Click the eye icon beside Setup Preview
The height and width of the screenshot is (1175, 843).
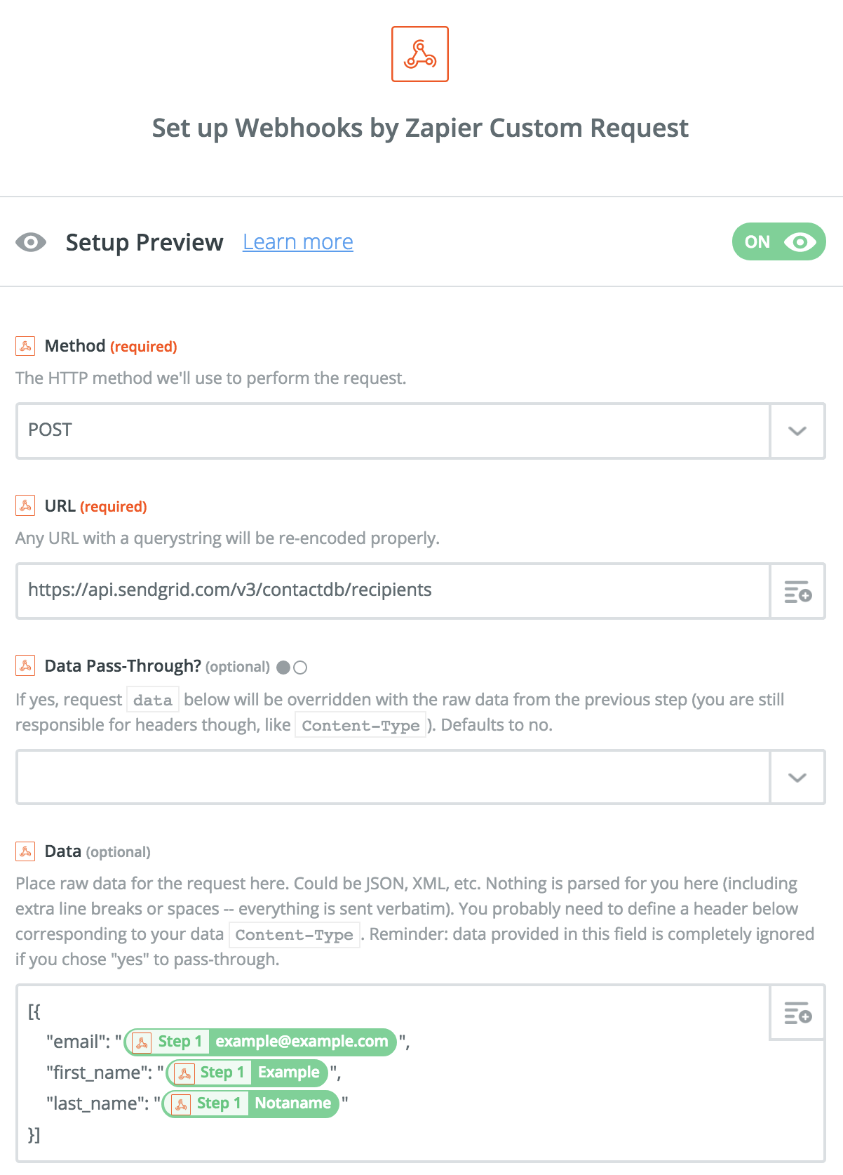31,242
